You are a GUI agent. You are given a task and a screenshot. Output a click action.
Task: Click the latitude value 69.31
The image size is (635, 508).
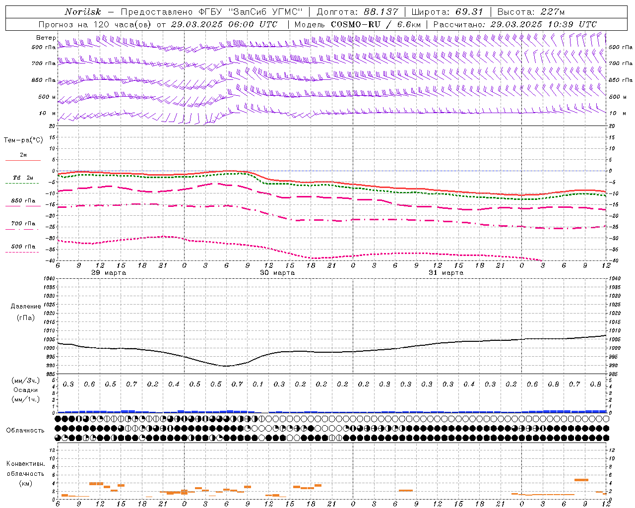pos(469,12)
